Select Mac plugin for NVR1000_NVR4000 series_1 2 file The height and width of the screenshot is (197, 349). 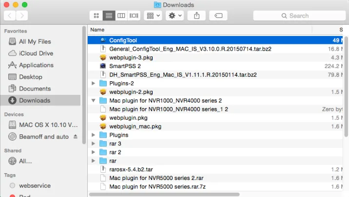[x=169, y=109]
